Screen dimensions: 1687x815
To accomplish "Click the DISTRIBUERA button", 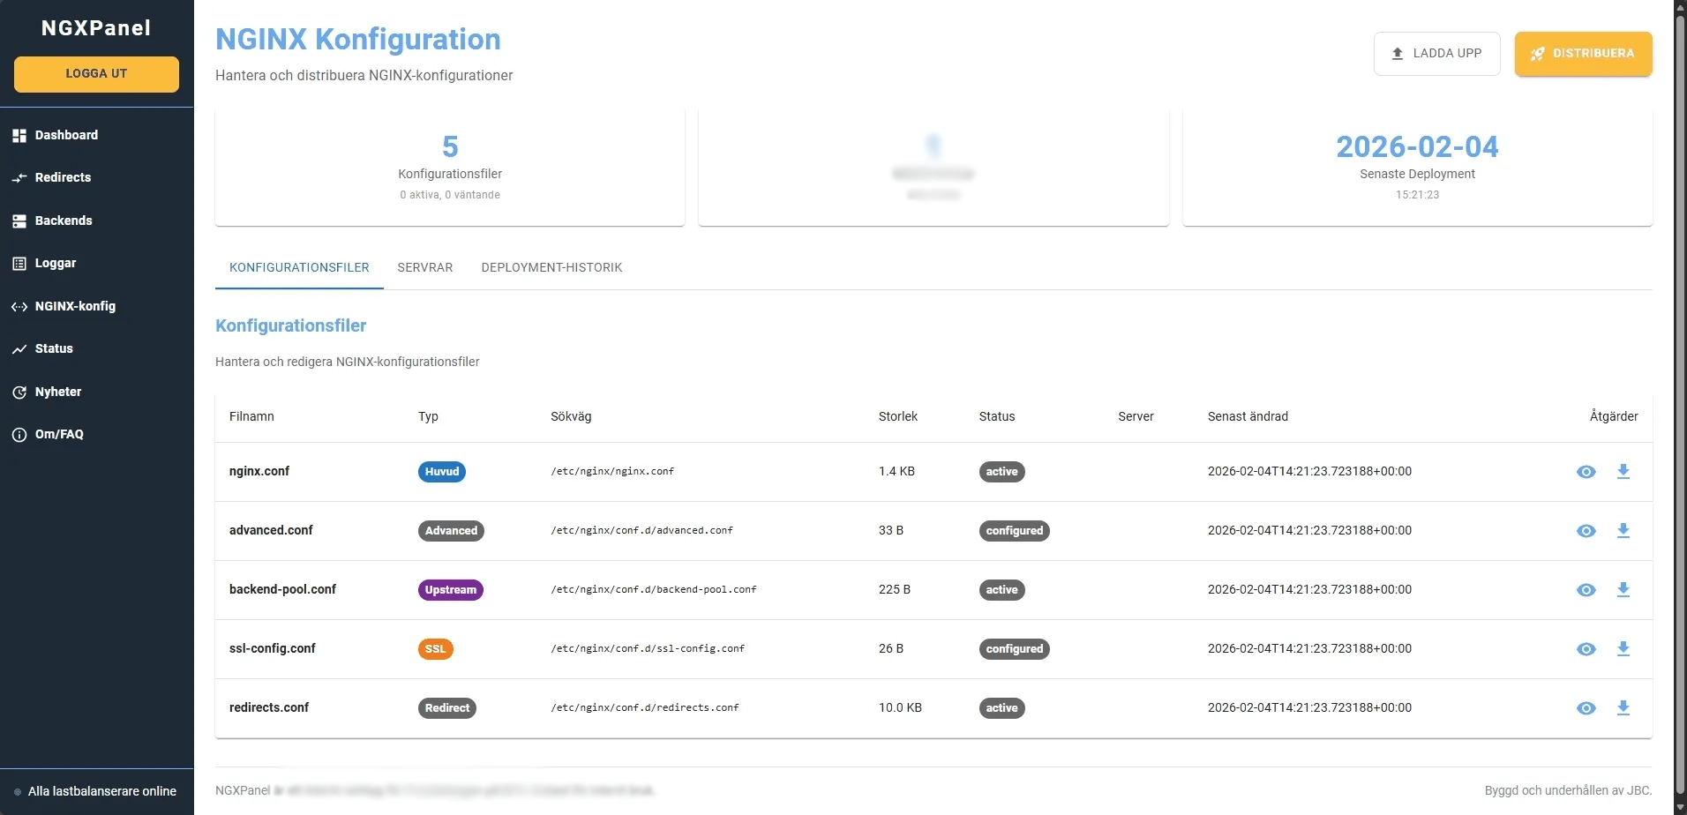I will pyautogui.click(x=1583, y=54).
